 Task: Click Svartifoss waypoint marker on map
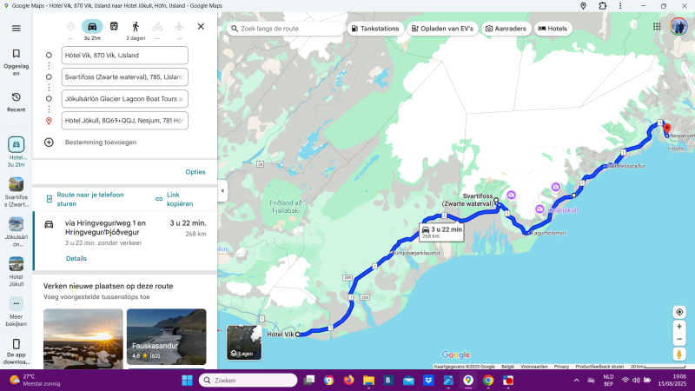pyautogui.click(x=496, y=201)
